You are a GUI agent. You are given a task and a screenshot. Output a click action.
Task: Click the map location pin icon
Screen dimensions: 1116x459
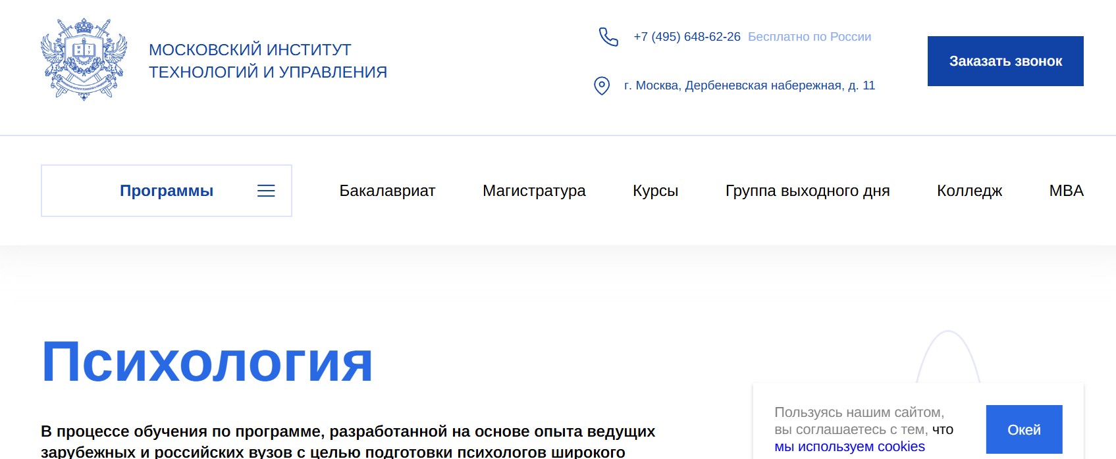[x=602, y=85]
